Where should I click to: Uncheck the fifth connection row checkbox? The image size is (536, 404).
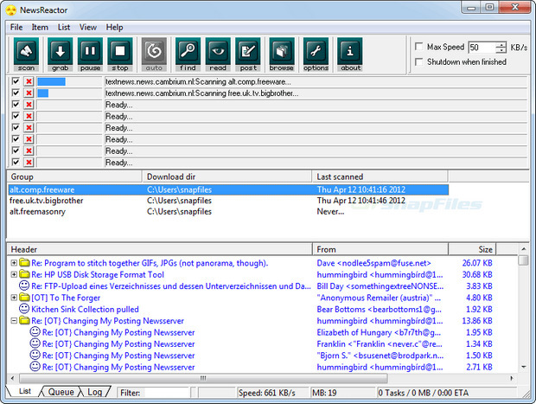tap(16, 127)
